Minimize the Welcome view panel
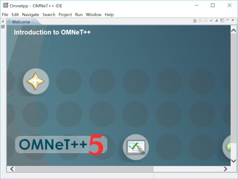This screenshot has height=179, width=238. 227,20
